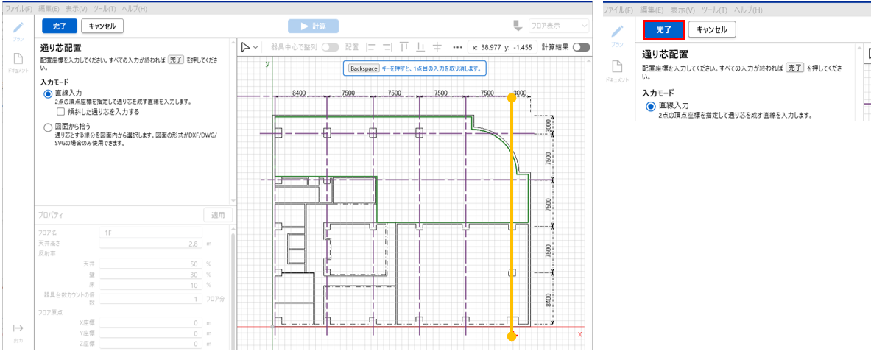The image size is (871, 357).
Task: Check the 傾斜した通り芯を入力する checkbox
Action: [x=61, y=112]
